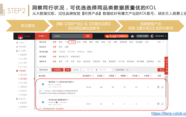Select 1万~10万 under 笔记互动量

pos(71,52)
